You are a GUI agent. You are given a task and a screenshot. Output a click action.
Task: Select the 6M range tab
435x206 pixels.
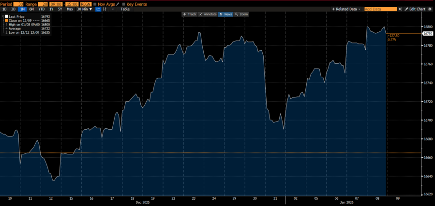pyautogui.click(x=31, y=9)
